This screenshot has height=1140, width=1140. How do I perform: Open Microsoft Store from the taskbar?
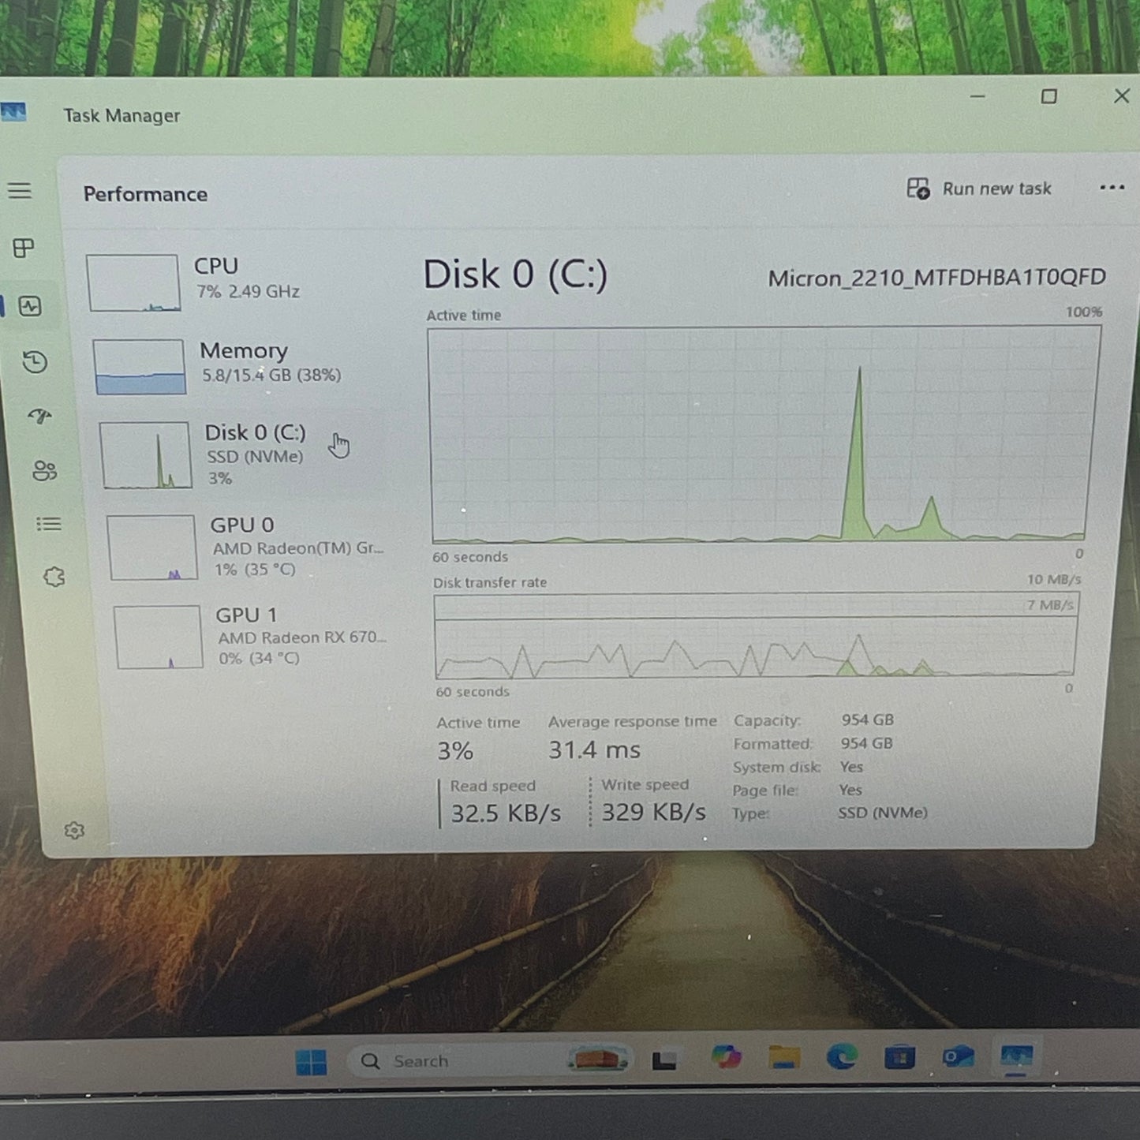coord(899,1056)
